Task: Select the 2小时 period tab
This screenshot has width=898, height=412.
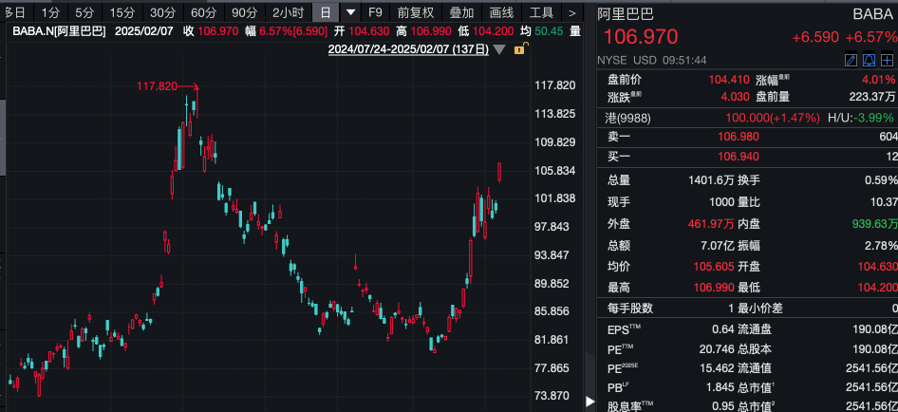Action: pos(288,12)
